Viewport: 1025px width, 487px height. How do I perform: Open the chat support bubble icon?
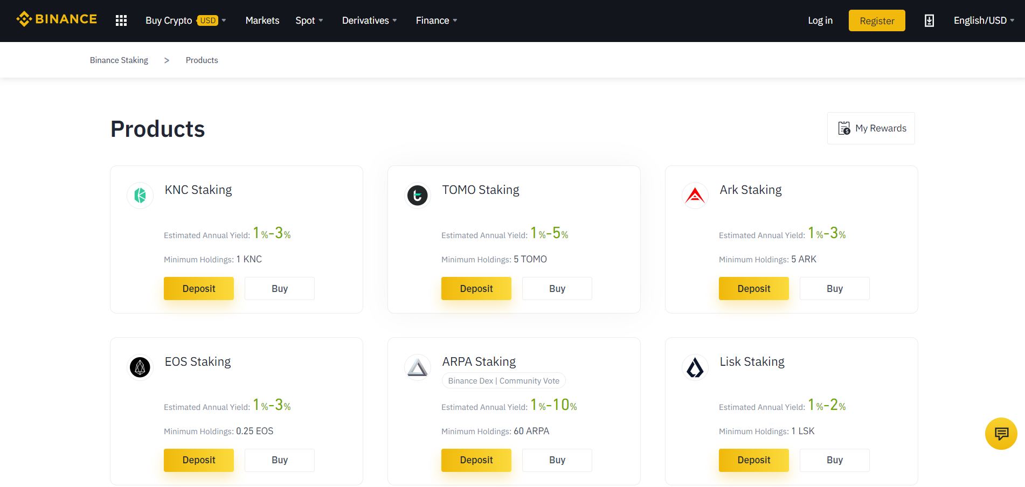click(x=1001, y=434)
